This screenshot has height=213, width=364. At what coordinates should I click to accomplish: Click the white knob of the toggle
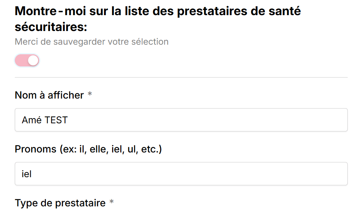tap(33, 61)
